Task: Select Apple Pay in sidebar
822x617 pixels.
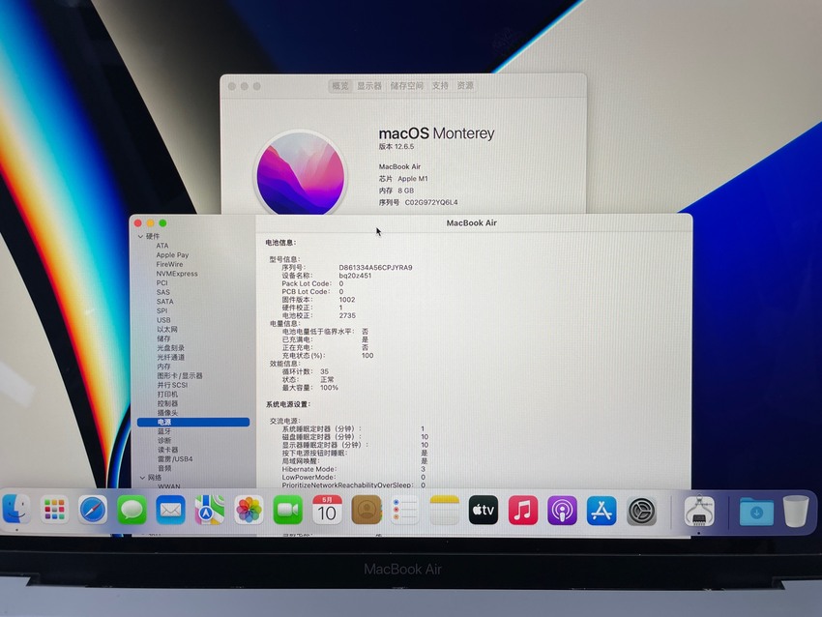Action: [172, 254]
